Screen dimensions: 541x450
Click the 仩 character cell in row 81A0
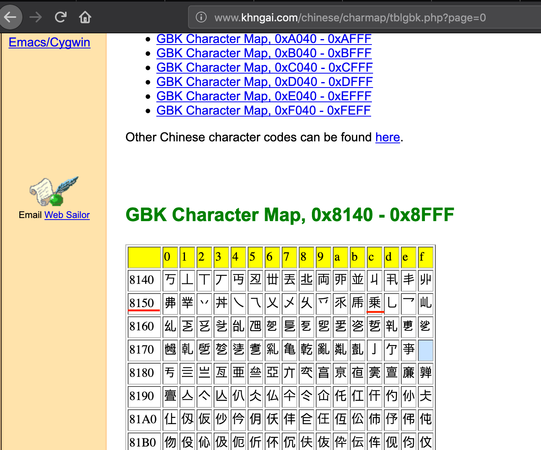coord(170,419)
